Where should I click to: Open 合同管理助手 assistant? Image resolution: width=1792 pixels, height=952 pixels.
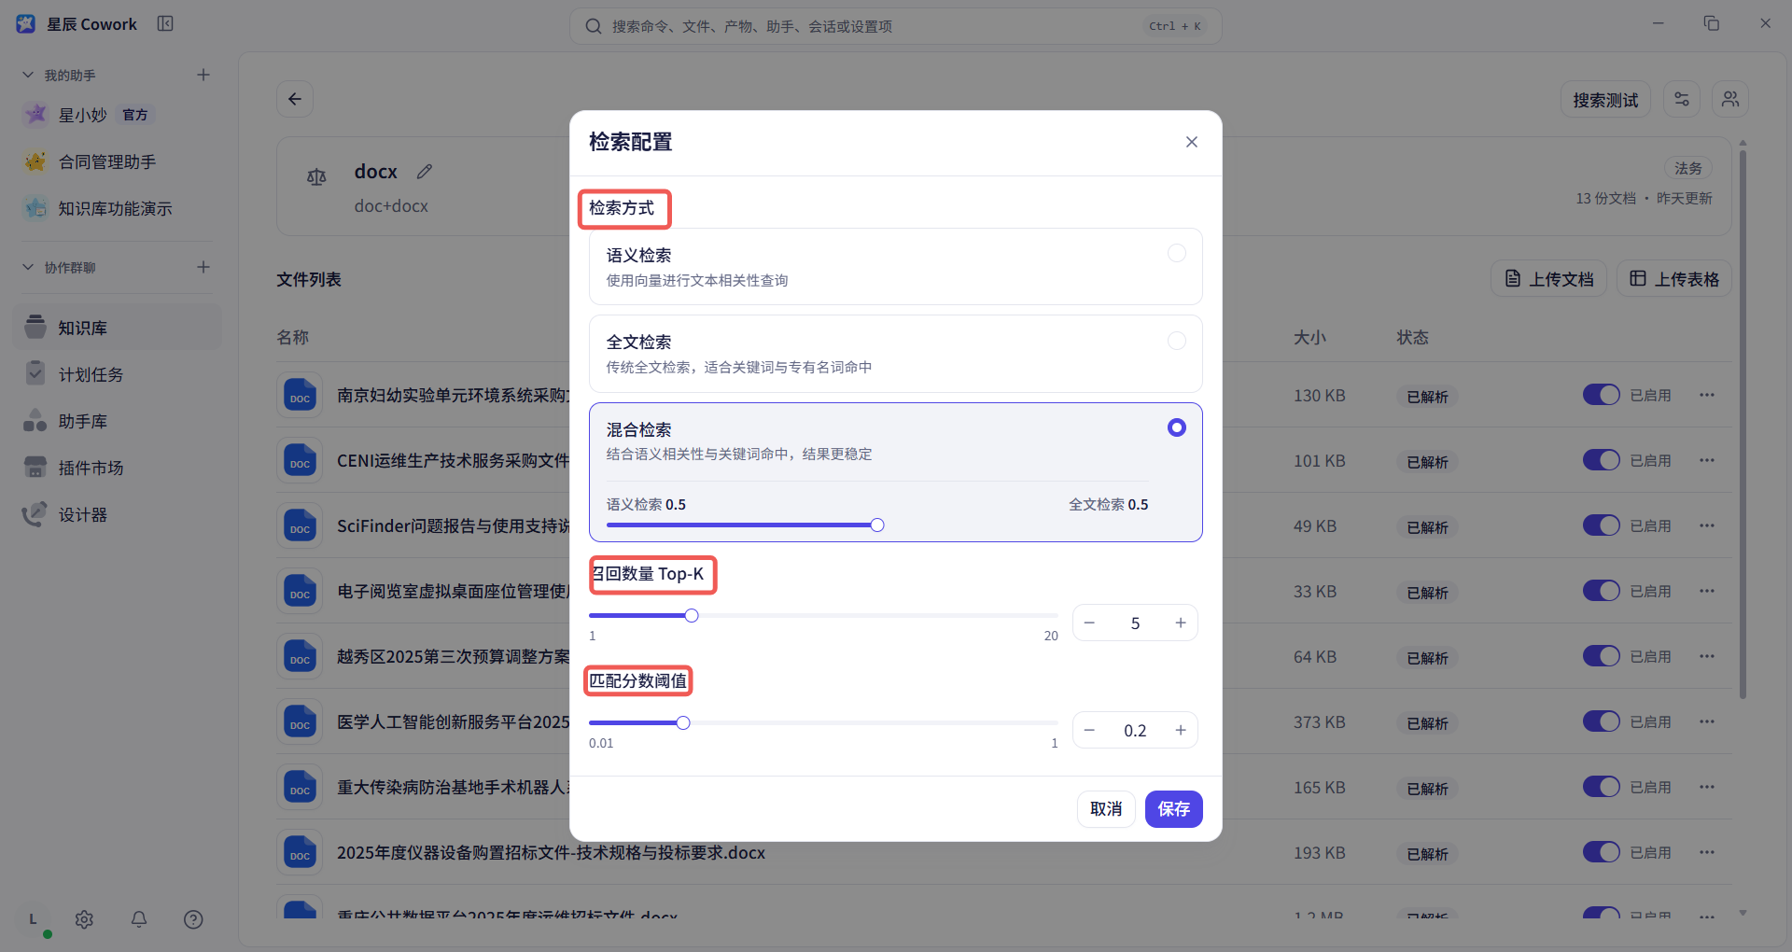[117, 161]
